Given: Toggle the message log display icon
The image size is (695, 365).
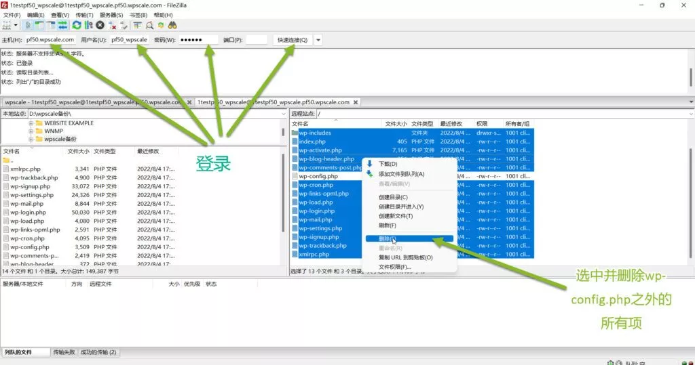Looking at the screenshot, I should click(28, 25).
